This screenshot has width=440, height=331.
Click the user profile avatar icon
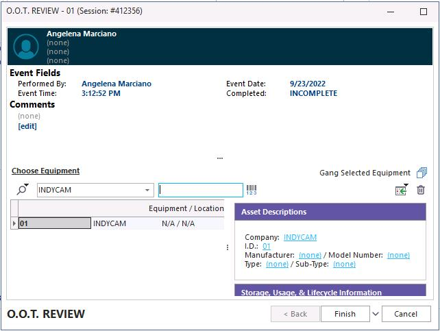pos(26,46)
